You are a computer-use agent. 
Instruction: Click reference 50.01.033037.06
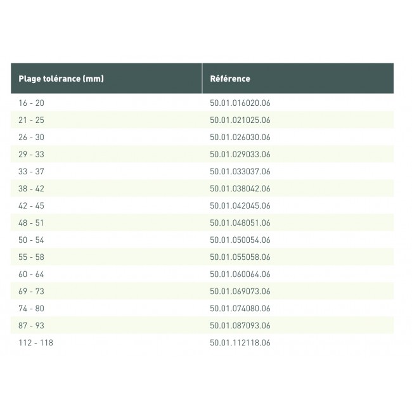click(240, 171)
